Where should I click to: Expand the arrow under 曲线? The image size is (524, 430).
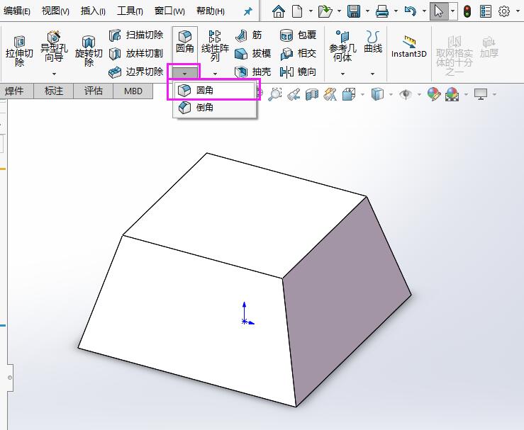(x=373, y=74)
